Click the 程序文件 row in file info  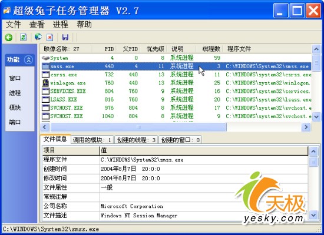(175, 160)
